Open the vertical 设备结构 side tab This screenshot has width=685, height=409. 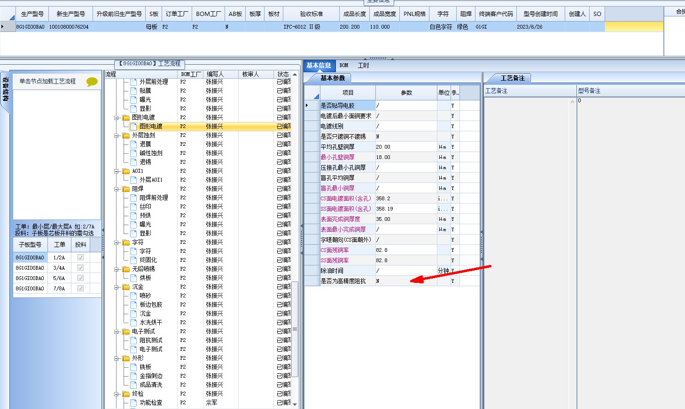click(x=6, y=90)
